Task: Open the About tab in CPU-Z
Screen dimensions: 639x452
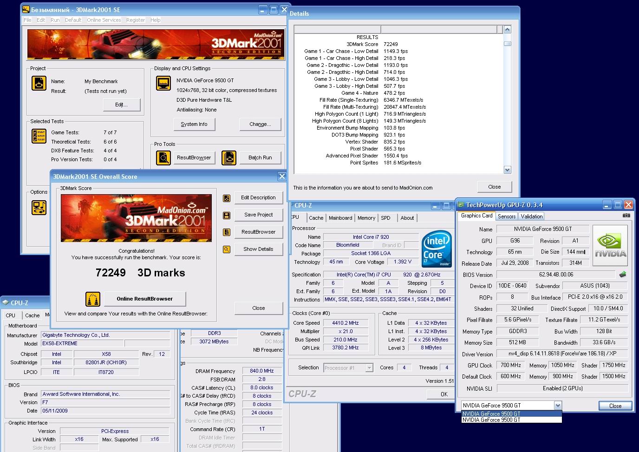Action: coord(407,218)
